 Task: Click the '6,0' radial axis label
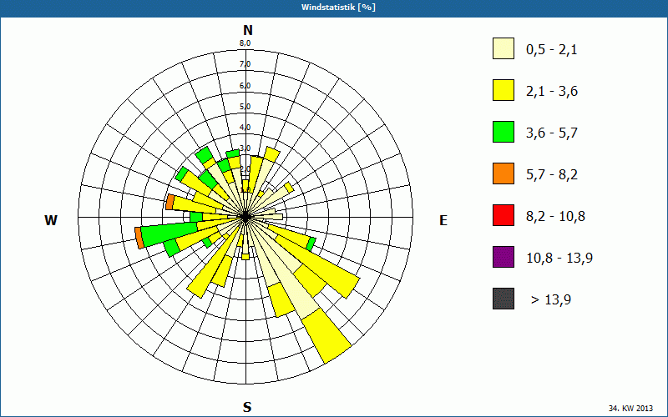point(245,86)
